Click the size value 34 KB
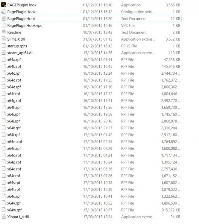 [175, 217]
